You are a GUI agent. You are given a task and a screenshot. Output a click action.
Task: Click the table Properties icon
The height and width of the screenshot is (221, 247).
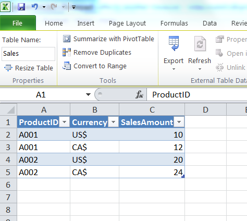pos(220,39)
